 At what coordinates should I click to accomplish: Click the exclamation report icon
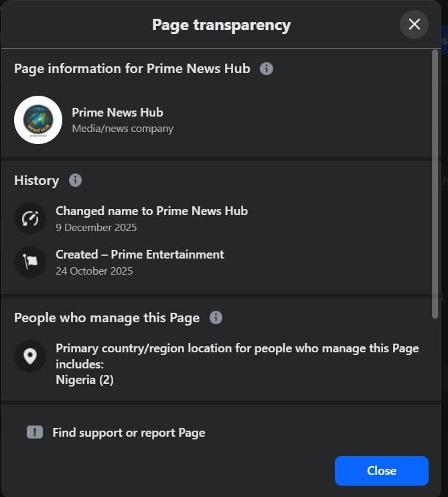point(35,432)
